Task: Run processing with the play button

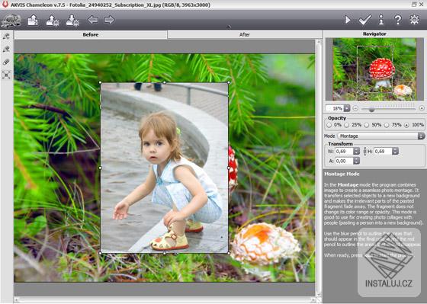Action: (348, 20)
